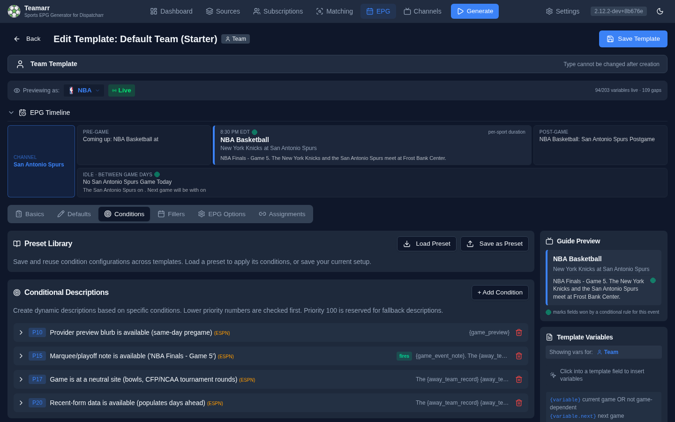Click the EPG Timeline calendar icon
675x422 pixels.
pyautogui.click(x=22, y=113)
